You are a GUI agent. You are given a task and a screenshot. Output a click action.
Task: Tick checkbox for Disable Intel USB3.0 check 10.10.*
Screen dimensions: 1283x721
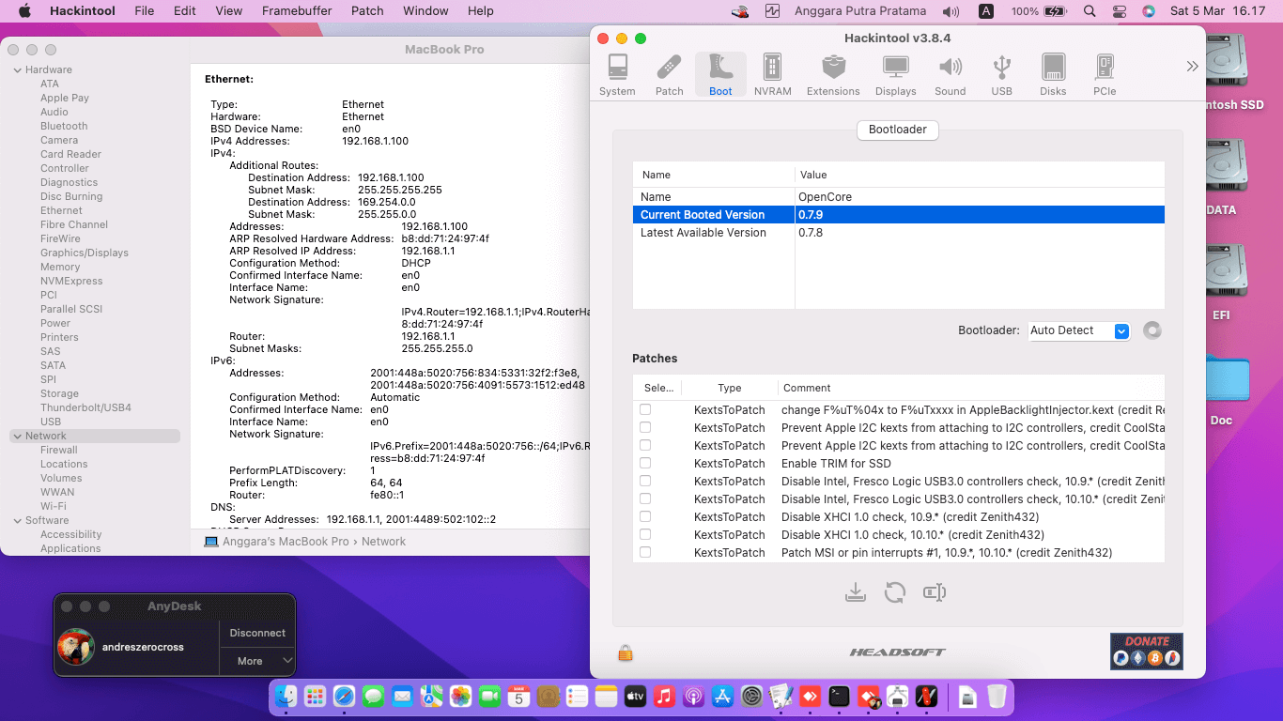click(x=645, y=499)
